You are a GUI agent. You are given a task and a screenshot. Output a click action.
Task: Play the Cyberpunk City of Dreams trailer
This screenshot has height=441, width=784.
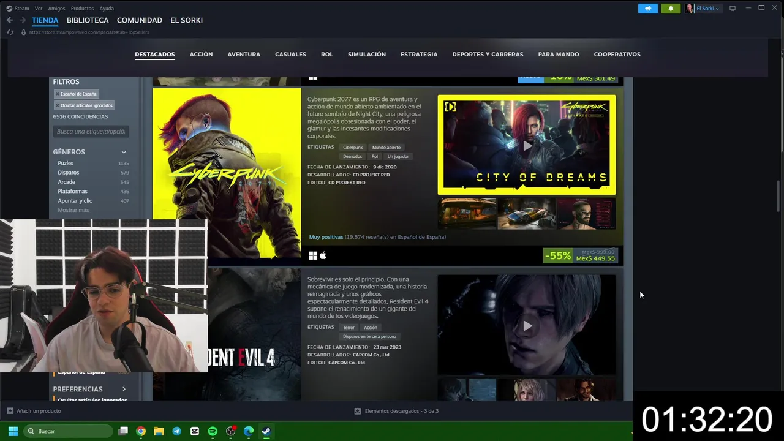[x=527, y=145]
